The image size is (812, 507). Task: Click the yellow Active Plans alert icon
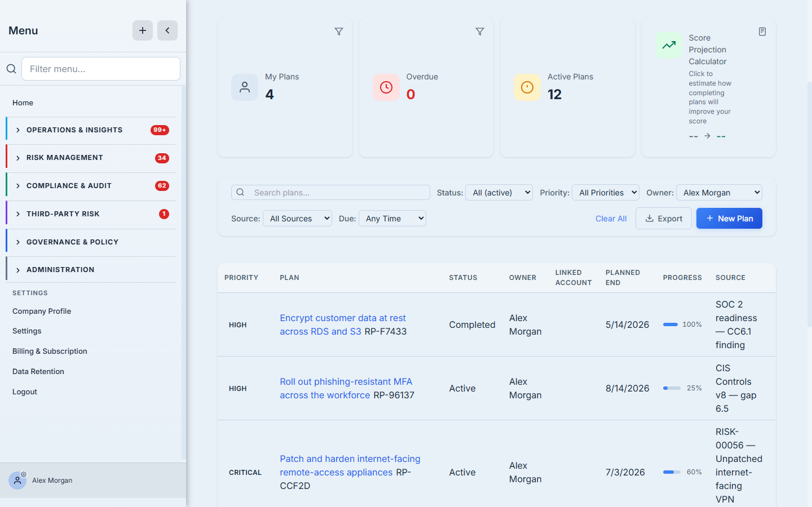(527, 87)
